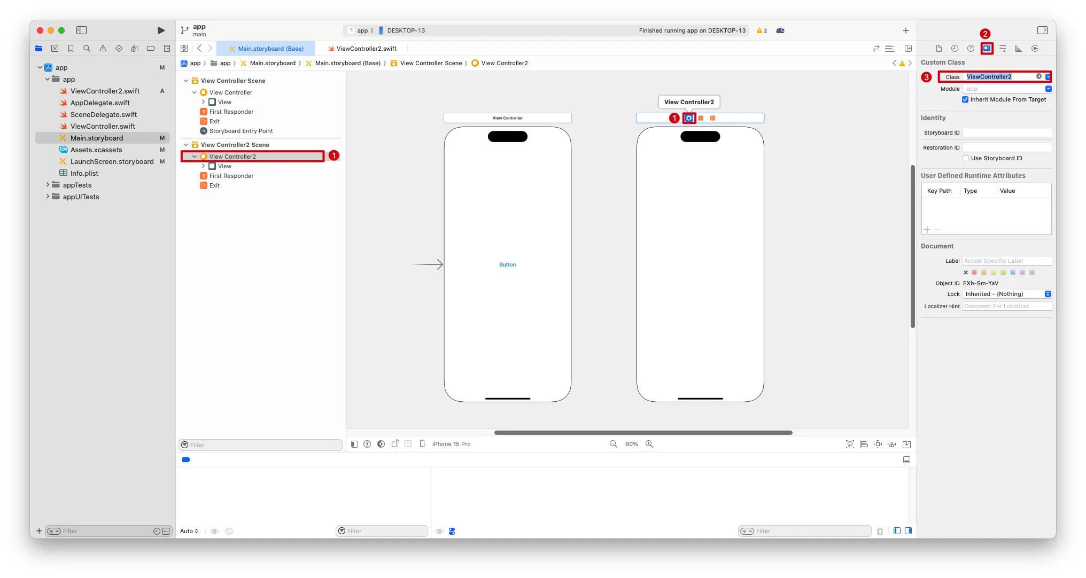Image resolution: width=1086 pixels, height=578 pixels.
Task: Switch to ViewController2.swift tab
Action: (x=366, y=49)
